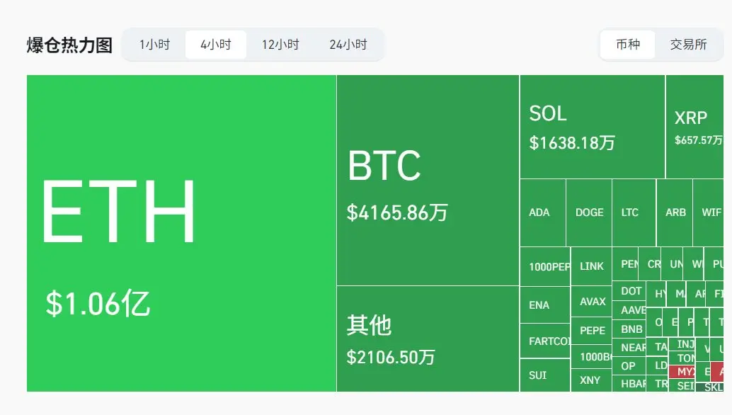The image size is (732, 415).
Task: Click the XRP heatmap tile
Action: [694, 127]
